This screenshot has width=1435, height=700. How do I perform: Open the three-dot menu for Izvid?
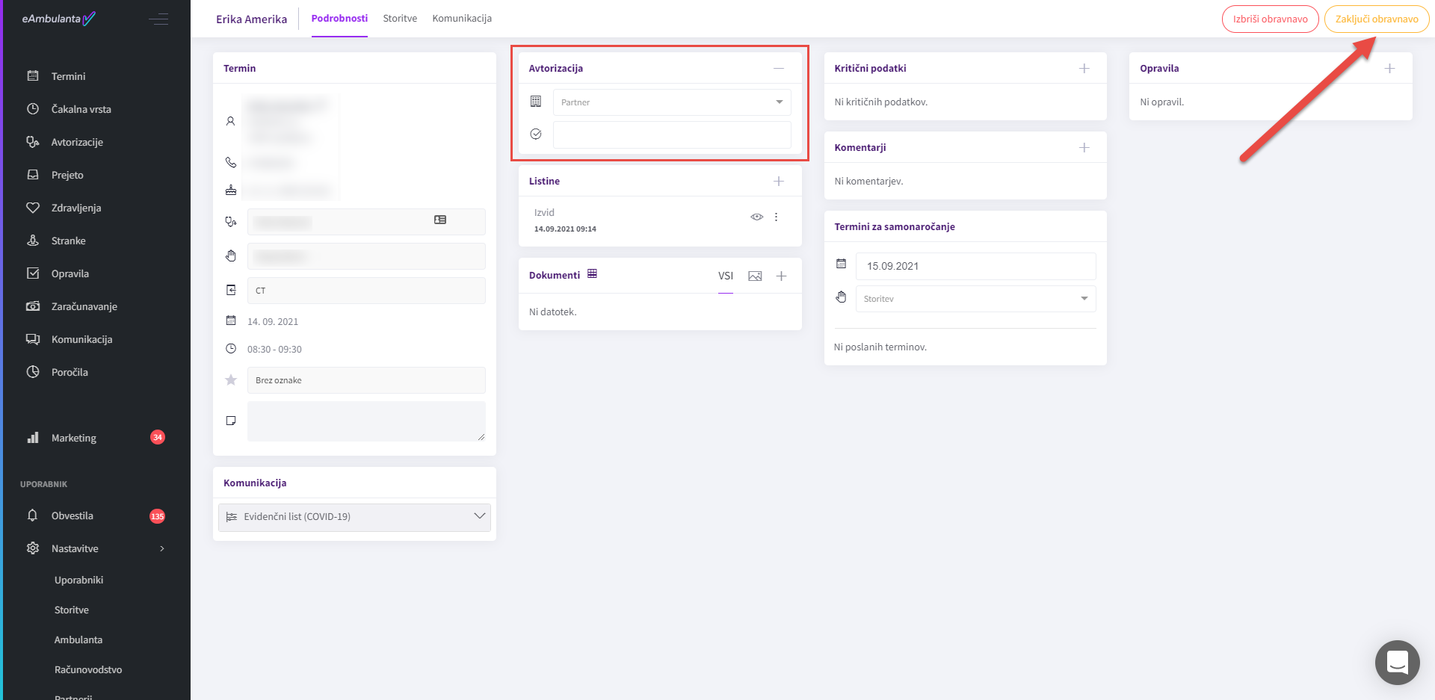click(x=776, y=217)
